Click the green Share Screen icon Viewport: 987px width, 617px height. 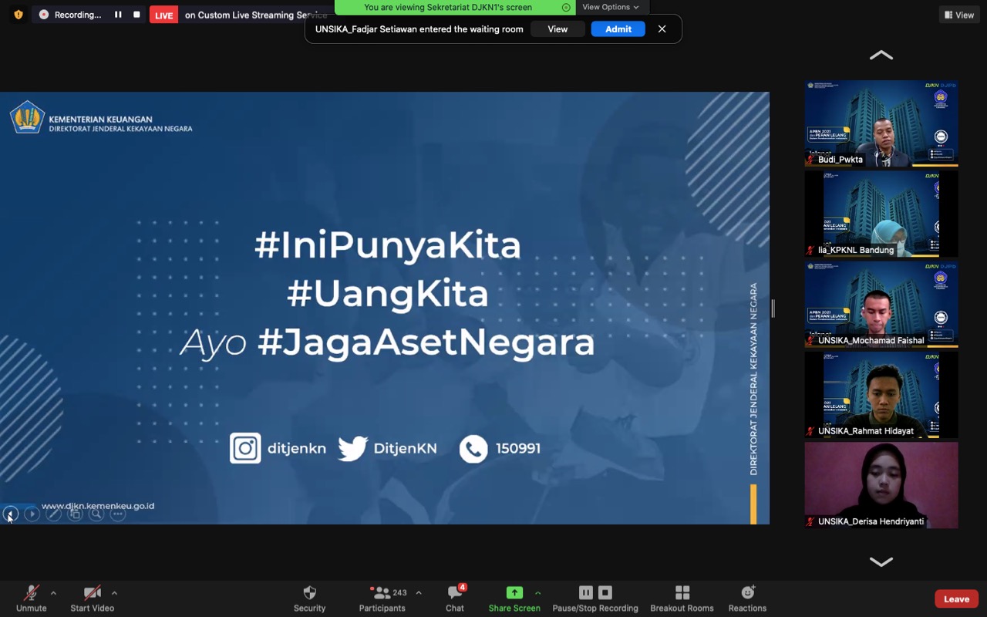(x=514, y=592)
